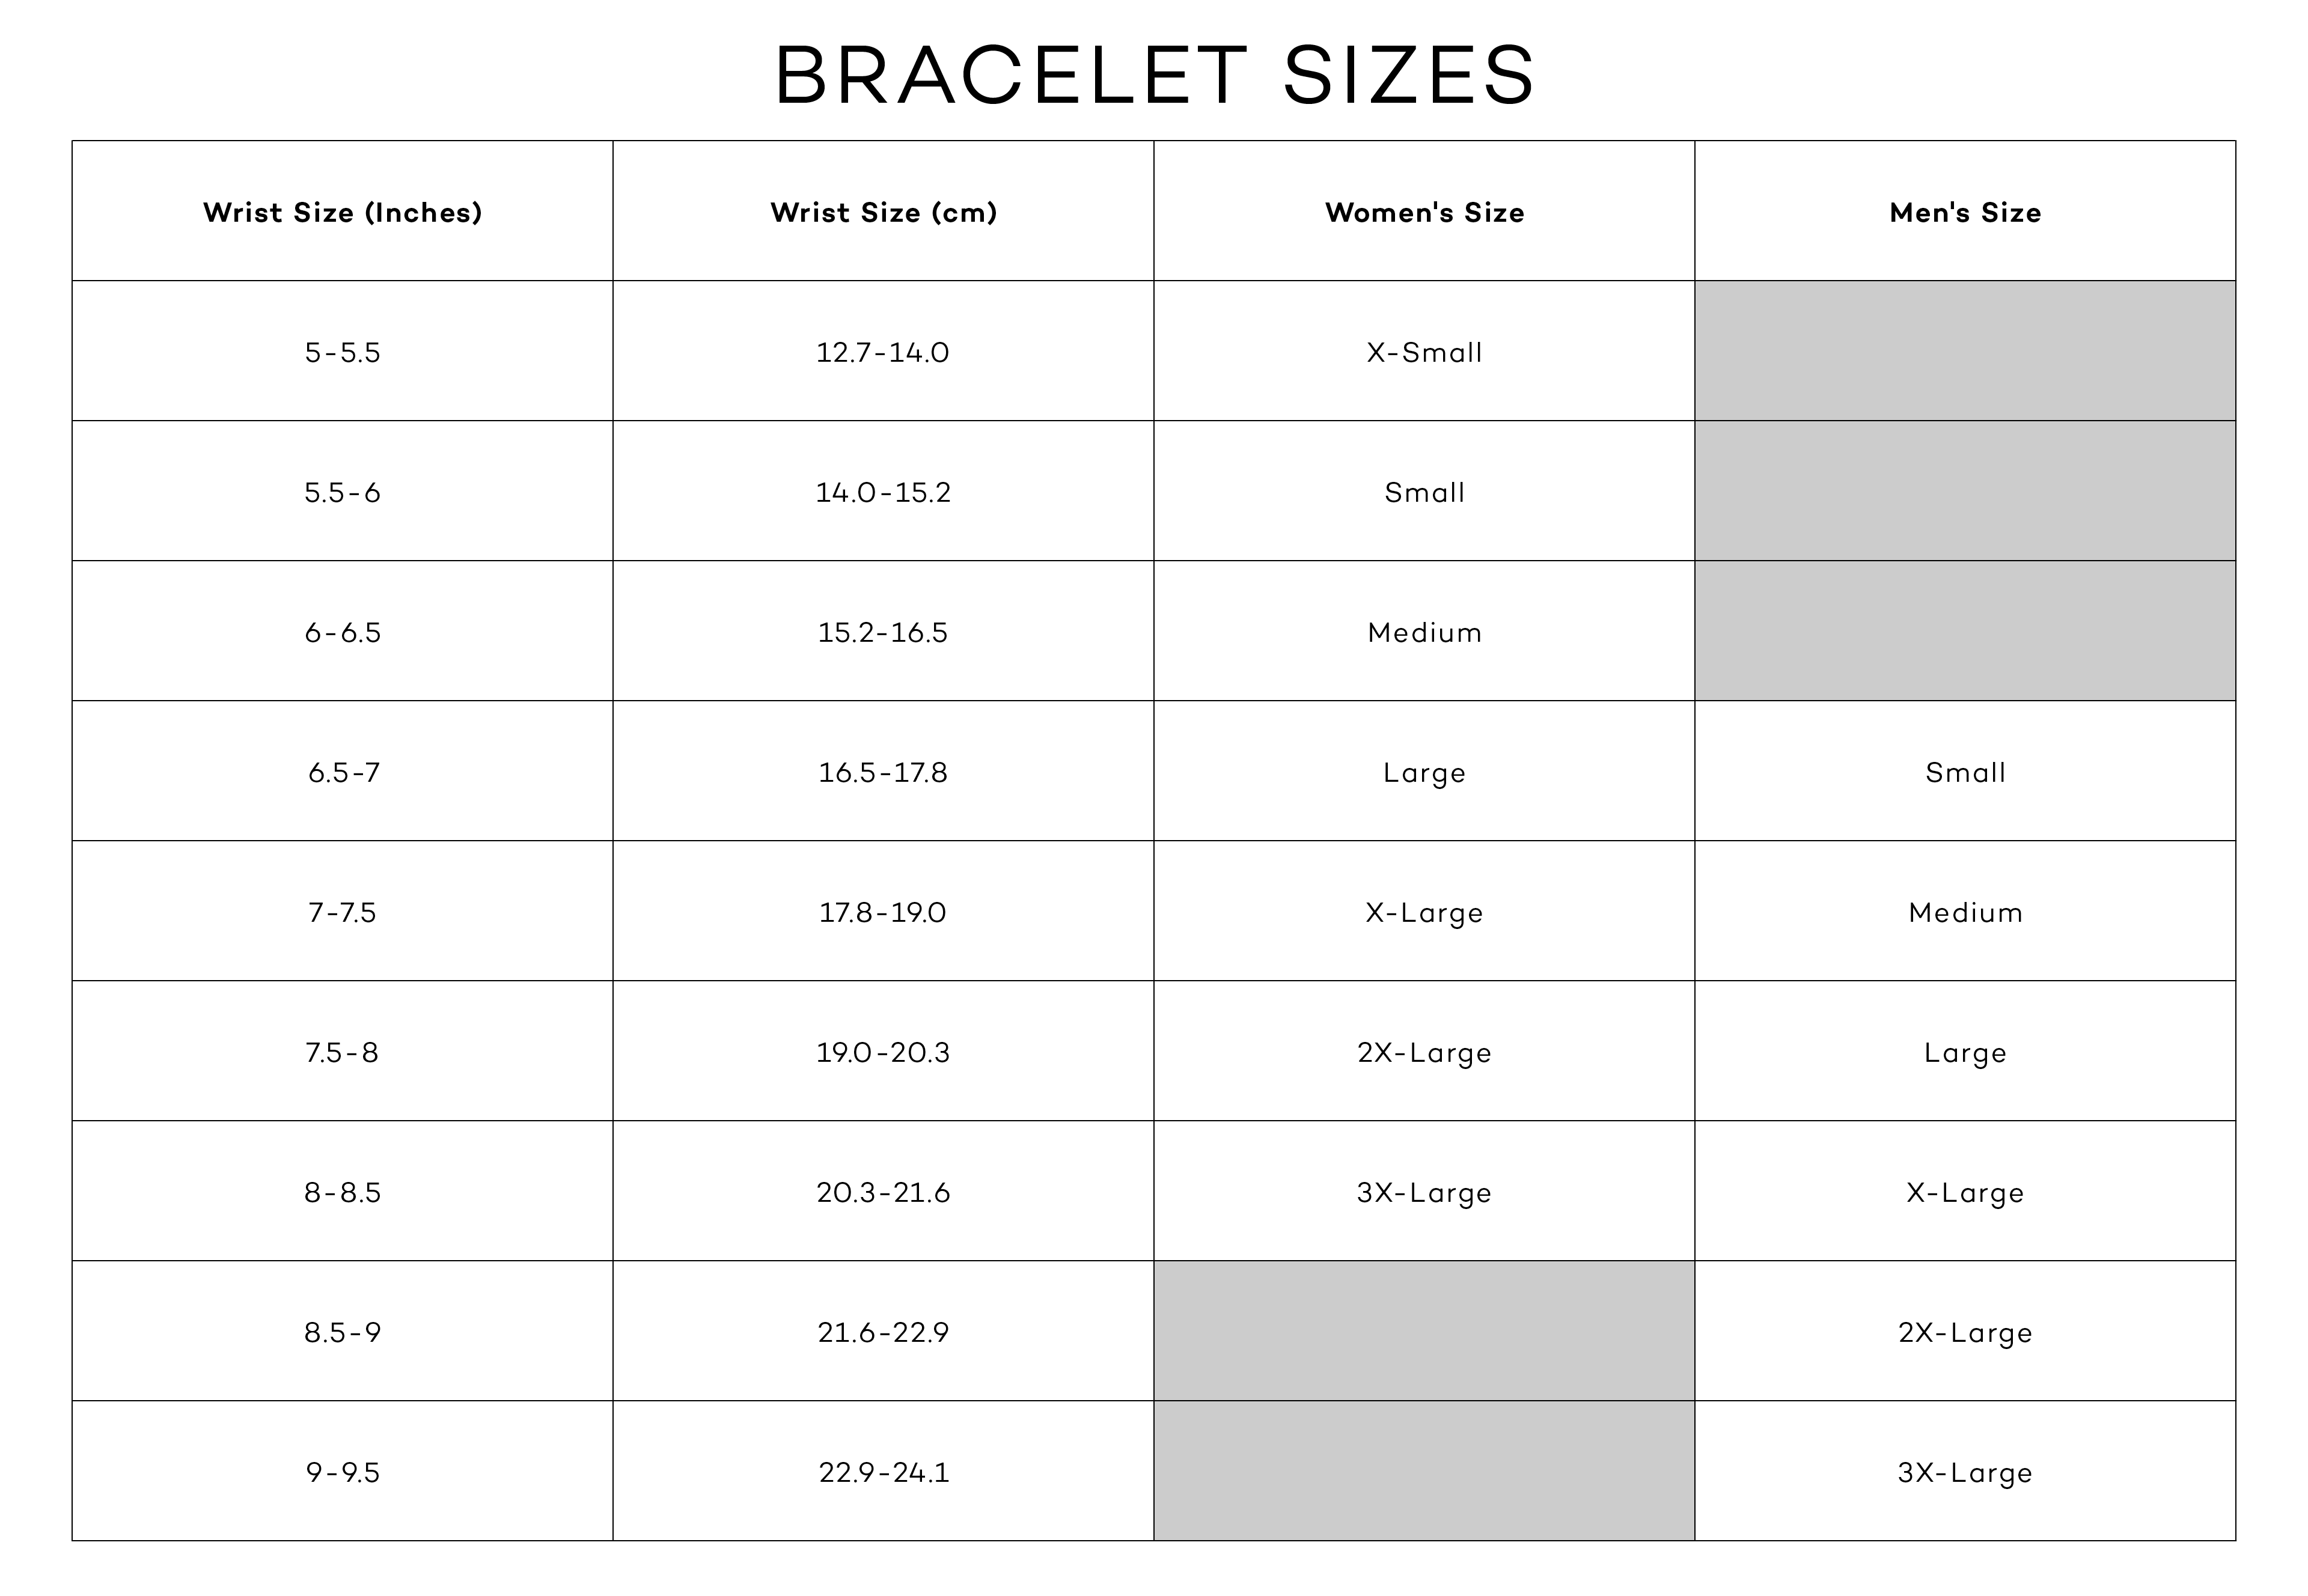Image resolution: width=2308 pixels, height=1596 pixels.
Task: Select the 5-5.5 inches cell
Action: 342,352
